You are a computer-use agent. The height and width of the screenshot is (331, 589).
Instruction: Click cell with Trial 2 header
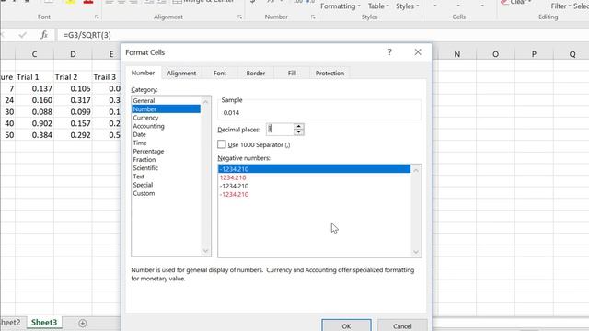[73, 77]
